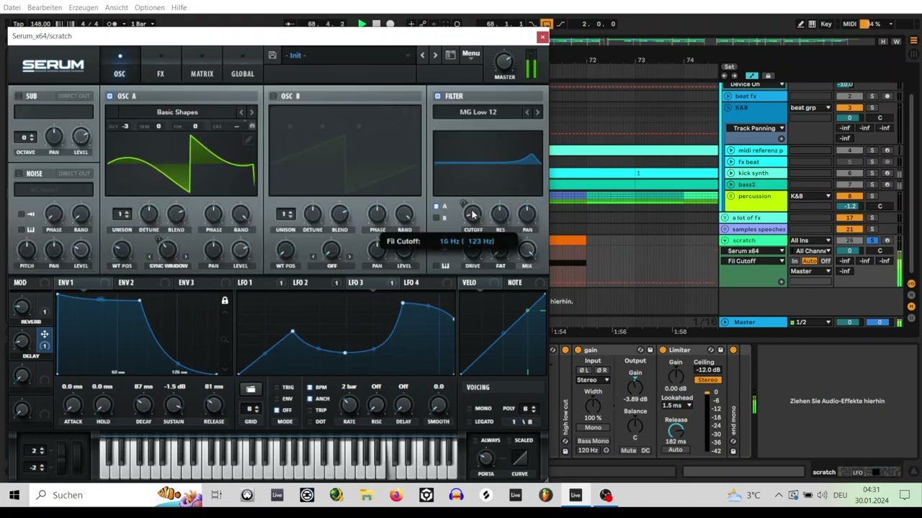Select the LFO 2 tab
The width and height of the screenshot is (922, 518).
300,283
